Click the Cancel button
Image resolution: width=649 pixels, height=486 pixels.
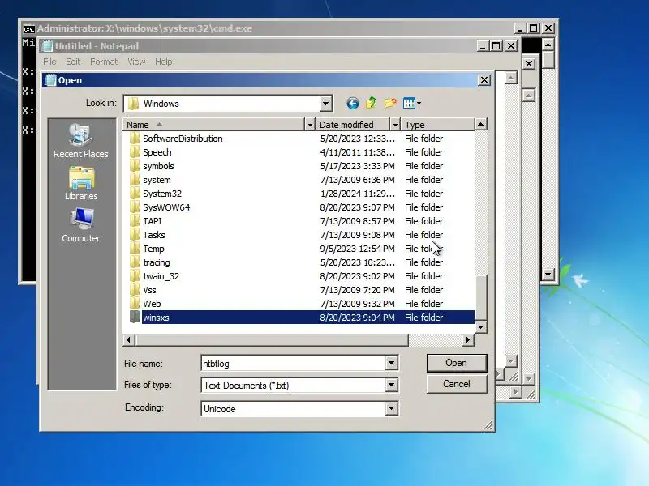pos(456,384)
